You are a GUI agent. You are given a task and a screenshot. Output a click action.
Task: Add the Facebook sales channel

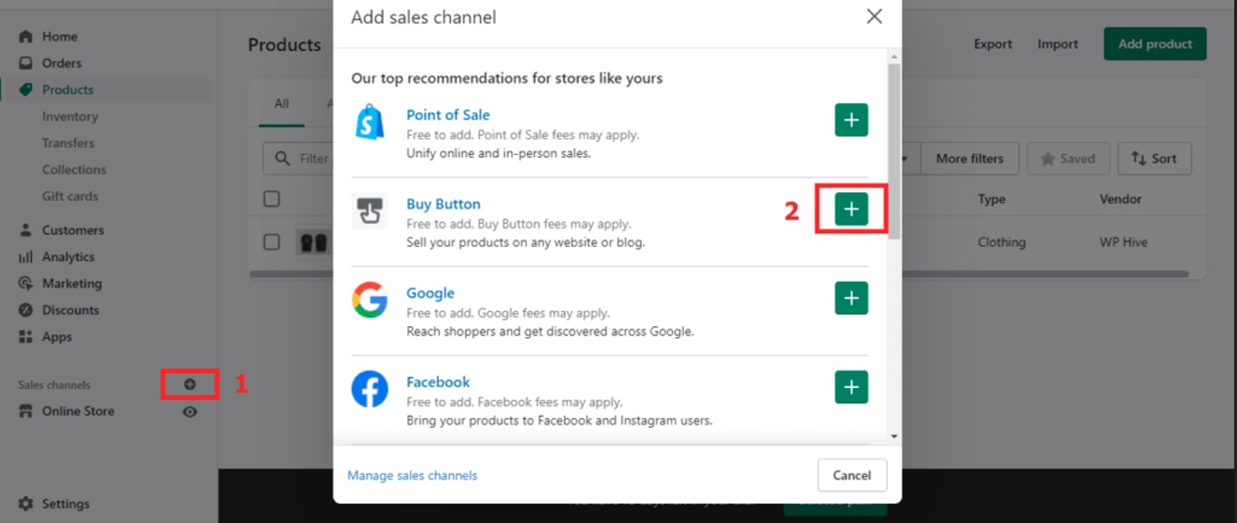(x=851, y=387)
